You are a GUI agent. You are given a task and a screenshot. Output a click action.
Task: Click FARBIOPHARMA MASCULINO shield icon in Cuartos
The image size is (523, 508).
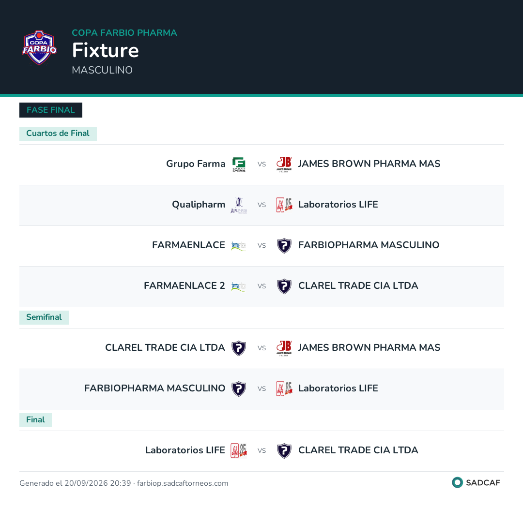284,246
